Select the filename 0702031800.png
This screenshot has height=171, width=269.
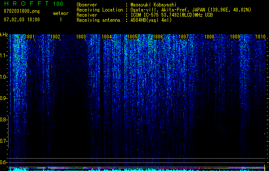22,11
